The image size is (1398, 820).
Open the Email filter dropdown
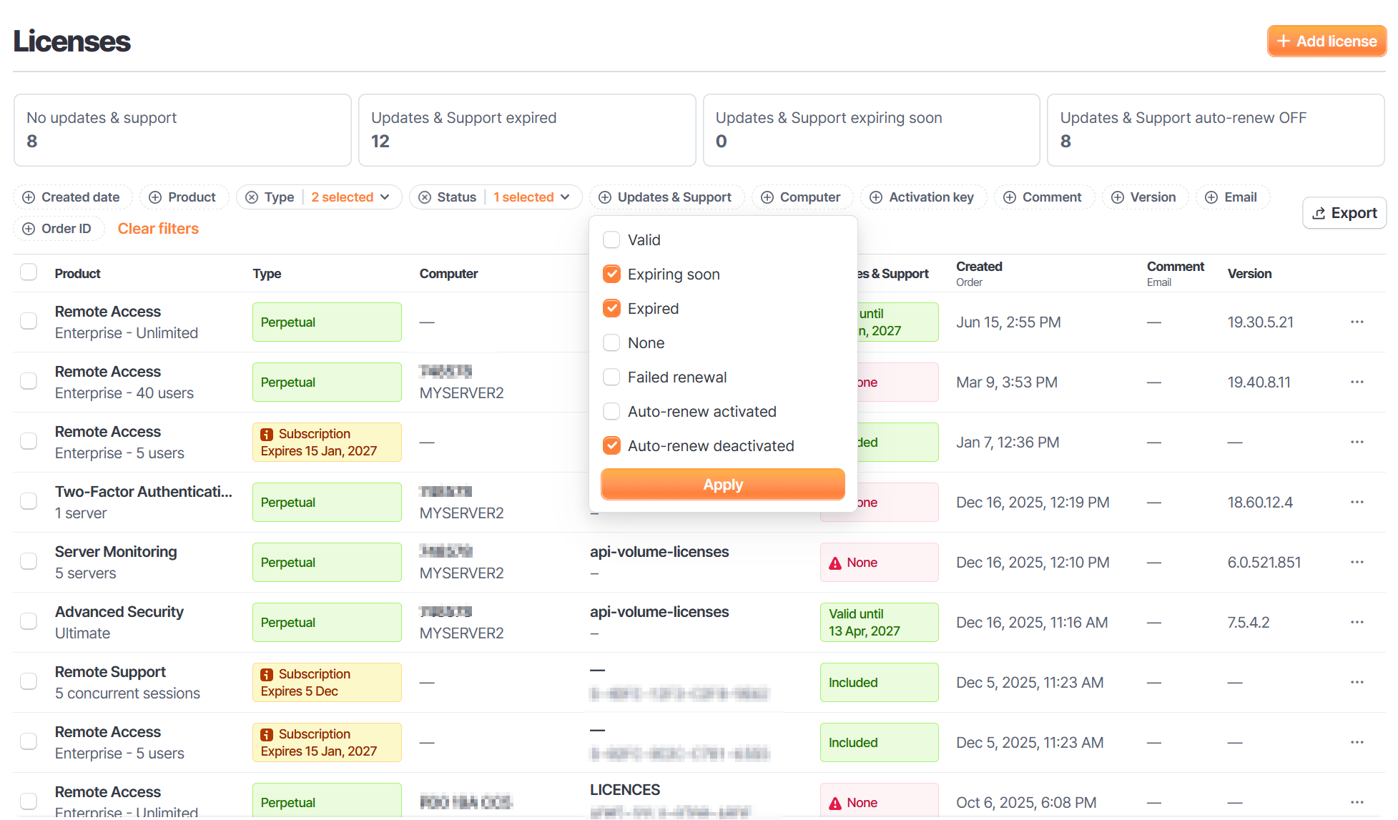[1232, 197]
